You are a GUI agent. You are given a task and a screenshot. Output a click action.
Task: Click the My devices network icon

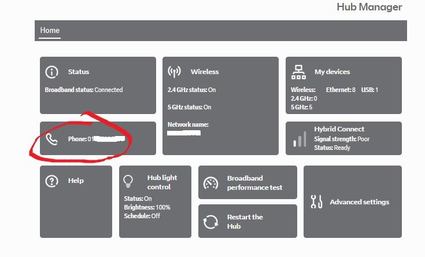[x=298, y=72]
